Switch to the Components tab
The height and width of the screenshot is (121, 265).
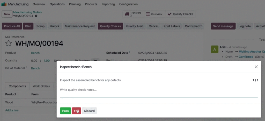[x=17, y=86]
